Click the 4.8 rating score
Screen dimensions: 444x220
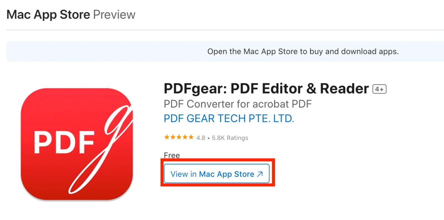click(202, 138)
